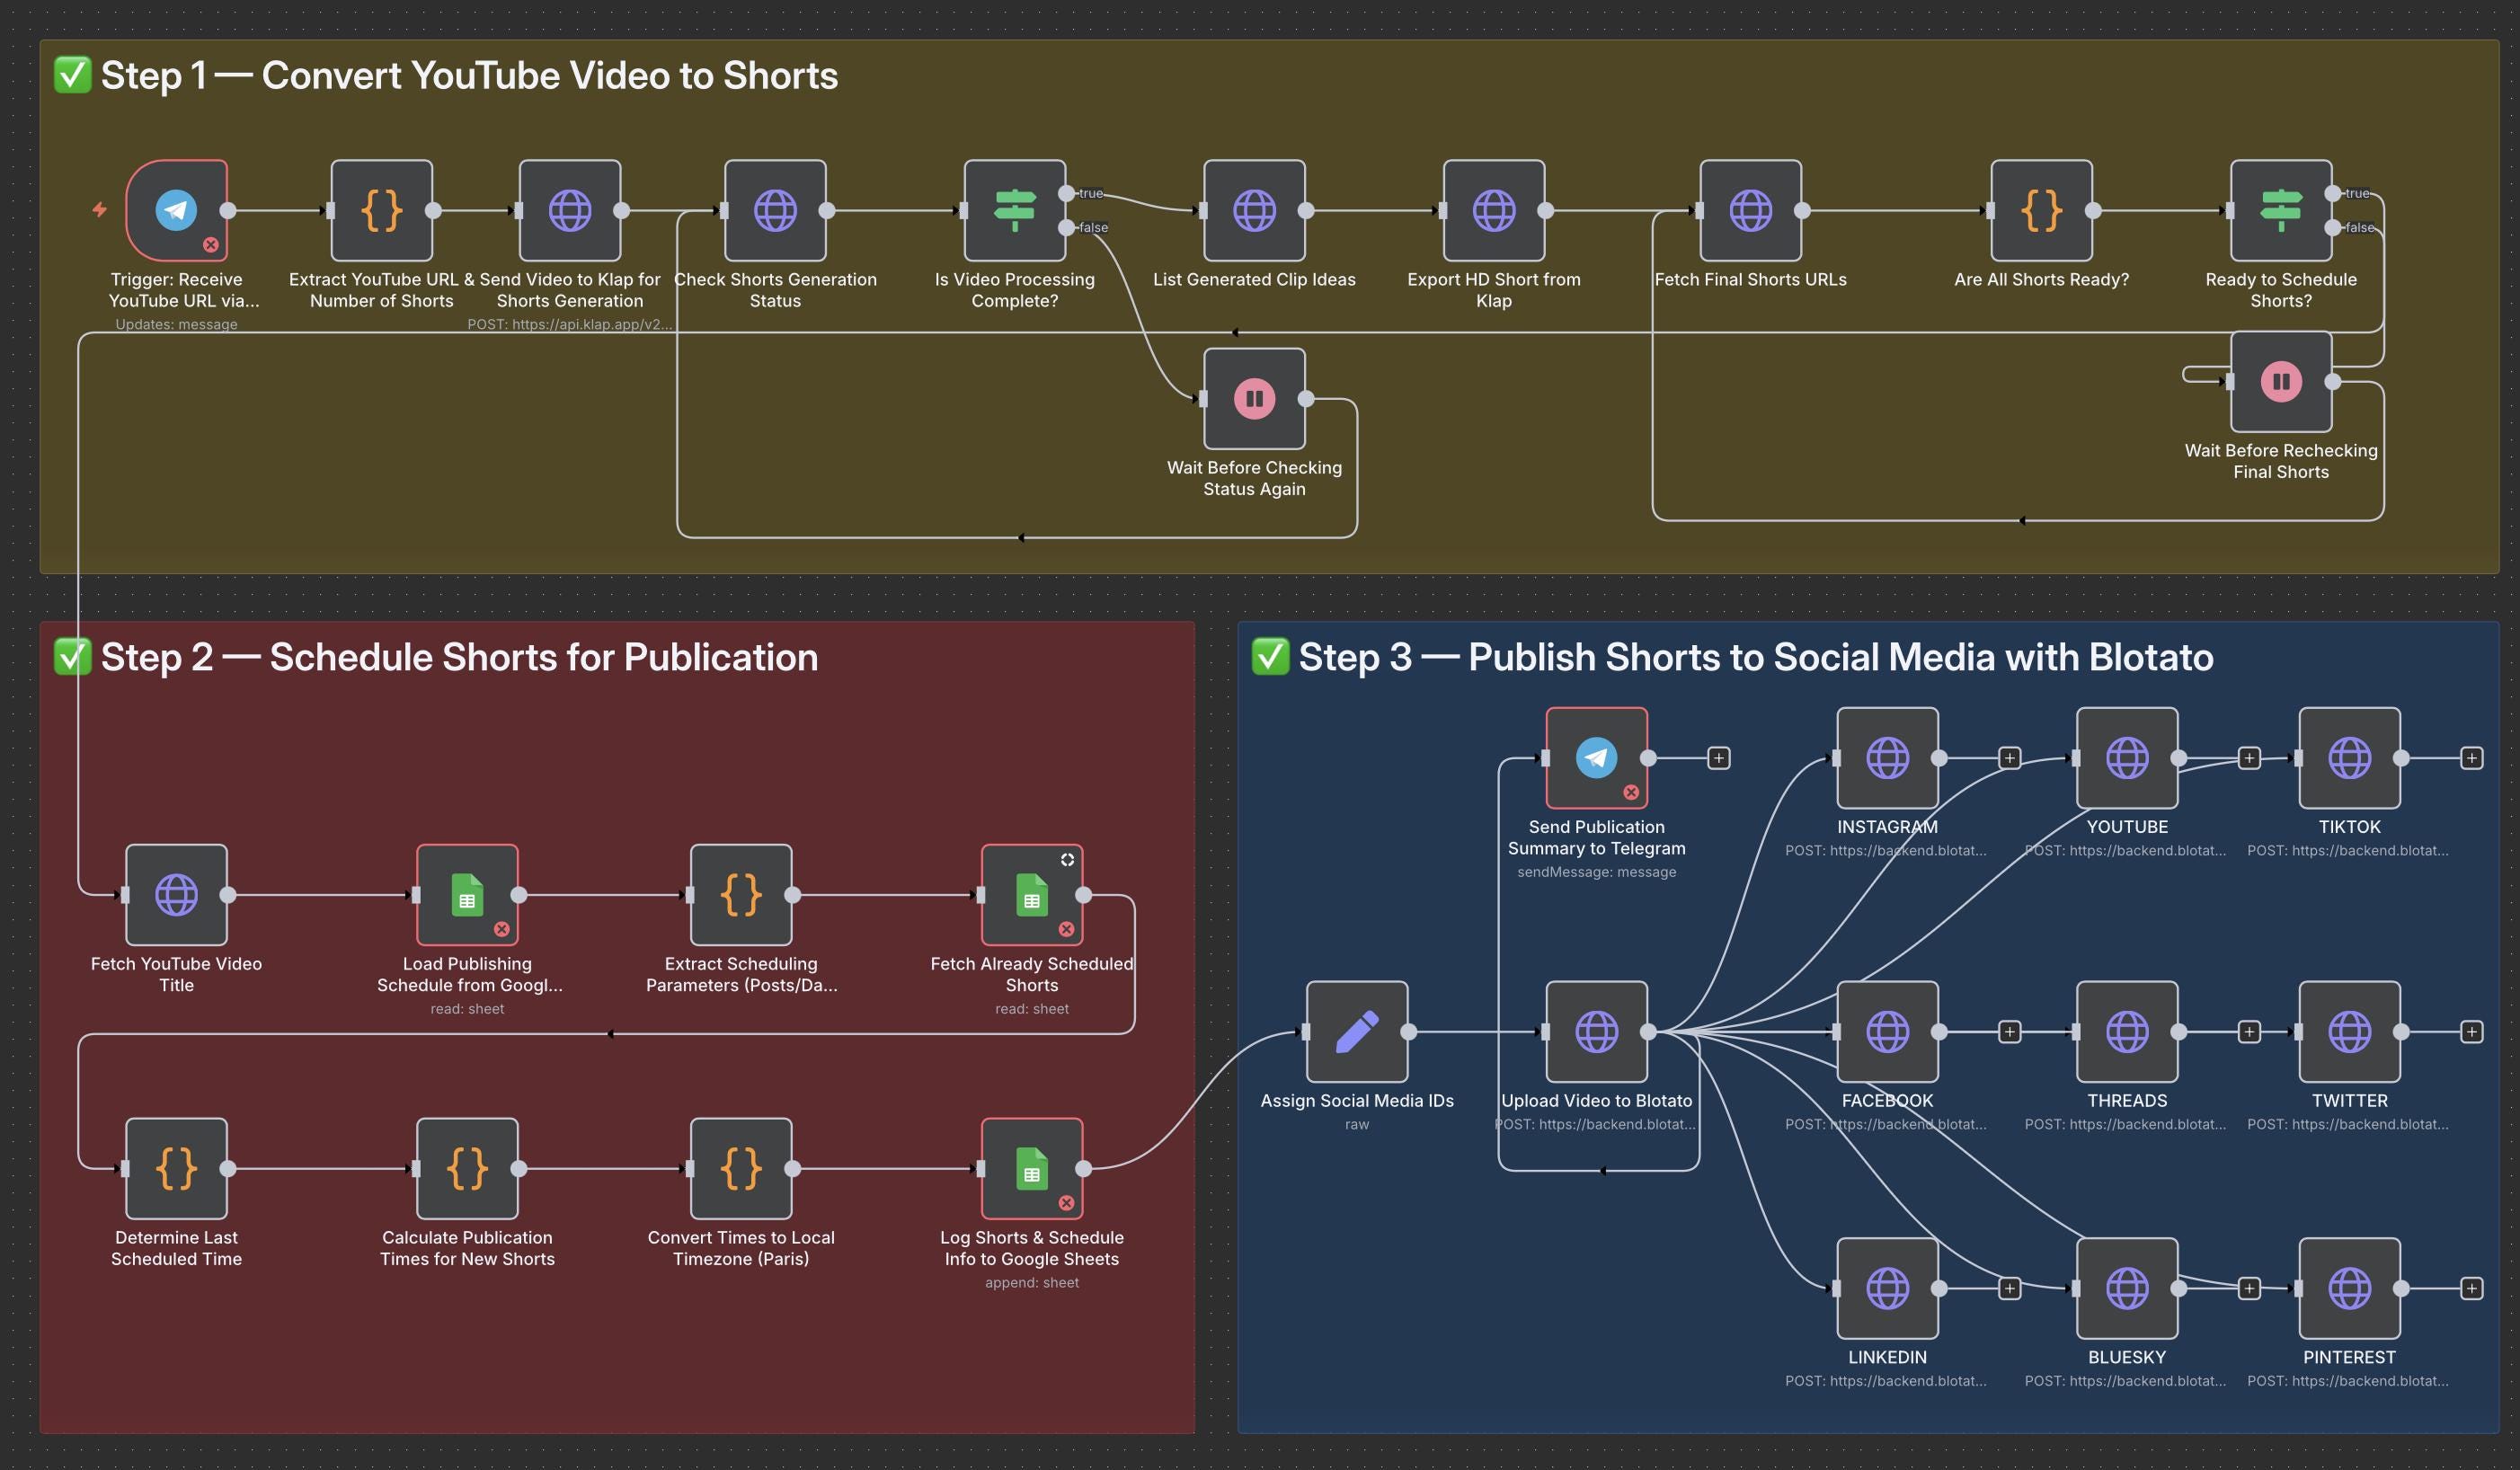Select the Ready to Schedule Shorts IF node
The width and height of the screenshot is (2520, 1470).
pyautogui.click(x=2281, y=210)
